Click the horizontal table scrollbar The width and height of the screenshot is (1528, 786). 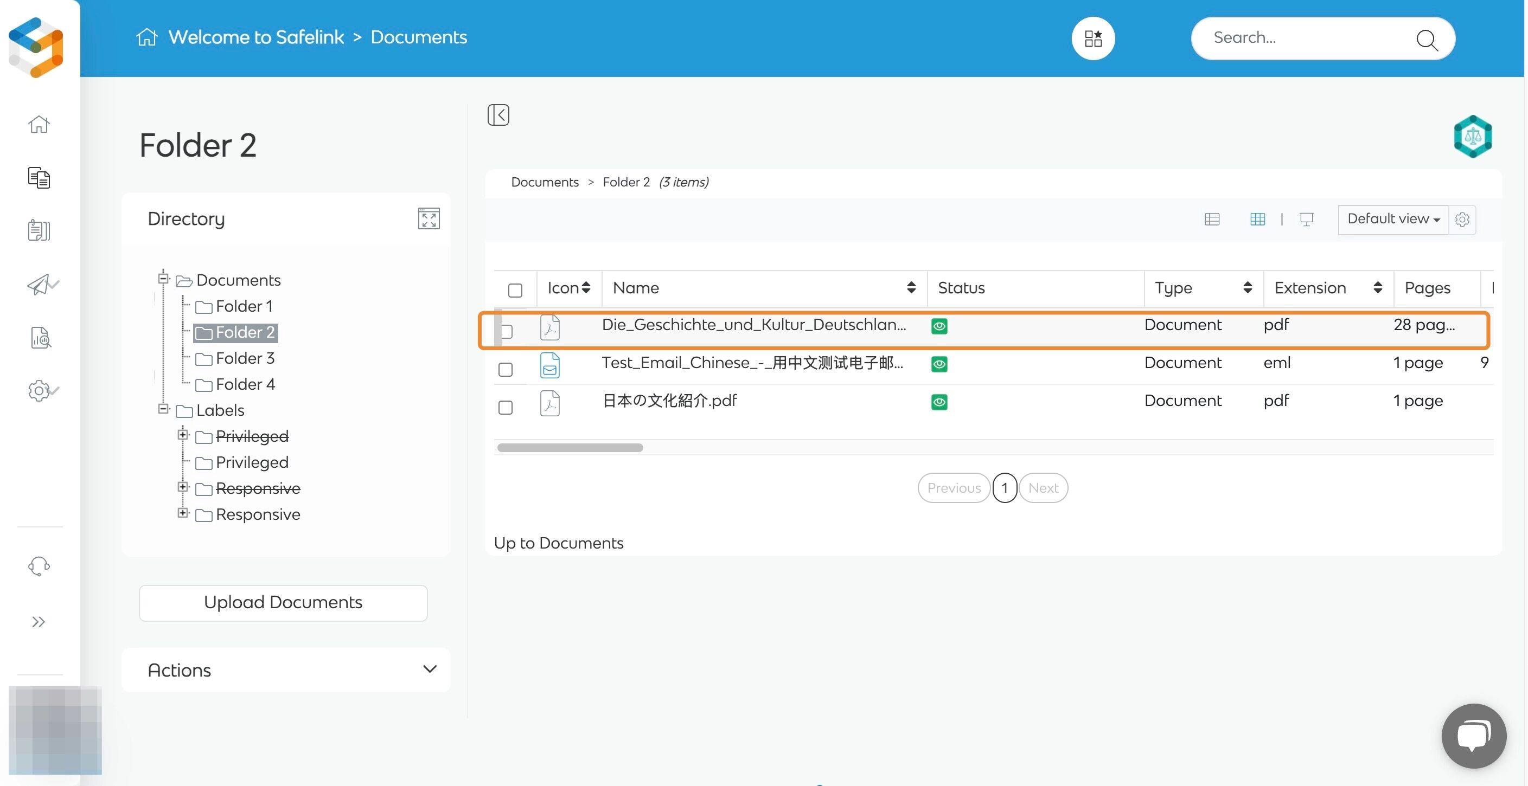pyautogui.click(x=570, y=448)
